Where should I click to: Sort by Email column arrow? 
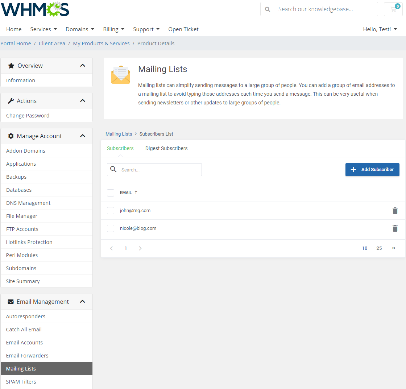(x=136, y=193)
